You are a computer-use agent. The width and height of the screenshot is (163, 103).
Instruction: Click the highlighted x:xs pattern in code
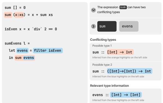[x=19, y=15]
